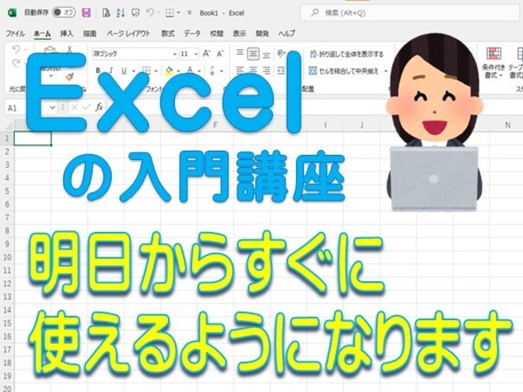523x392 pixels.
Task: Apply Italic formatting with the I icon
Action: click(111, 71)
